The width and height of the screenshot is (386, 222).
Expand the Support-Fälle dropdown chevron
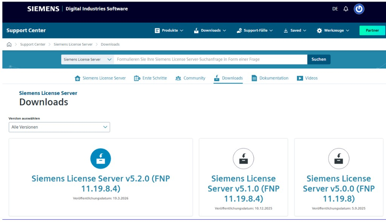tap(271, 30)
